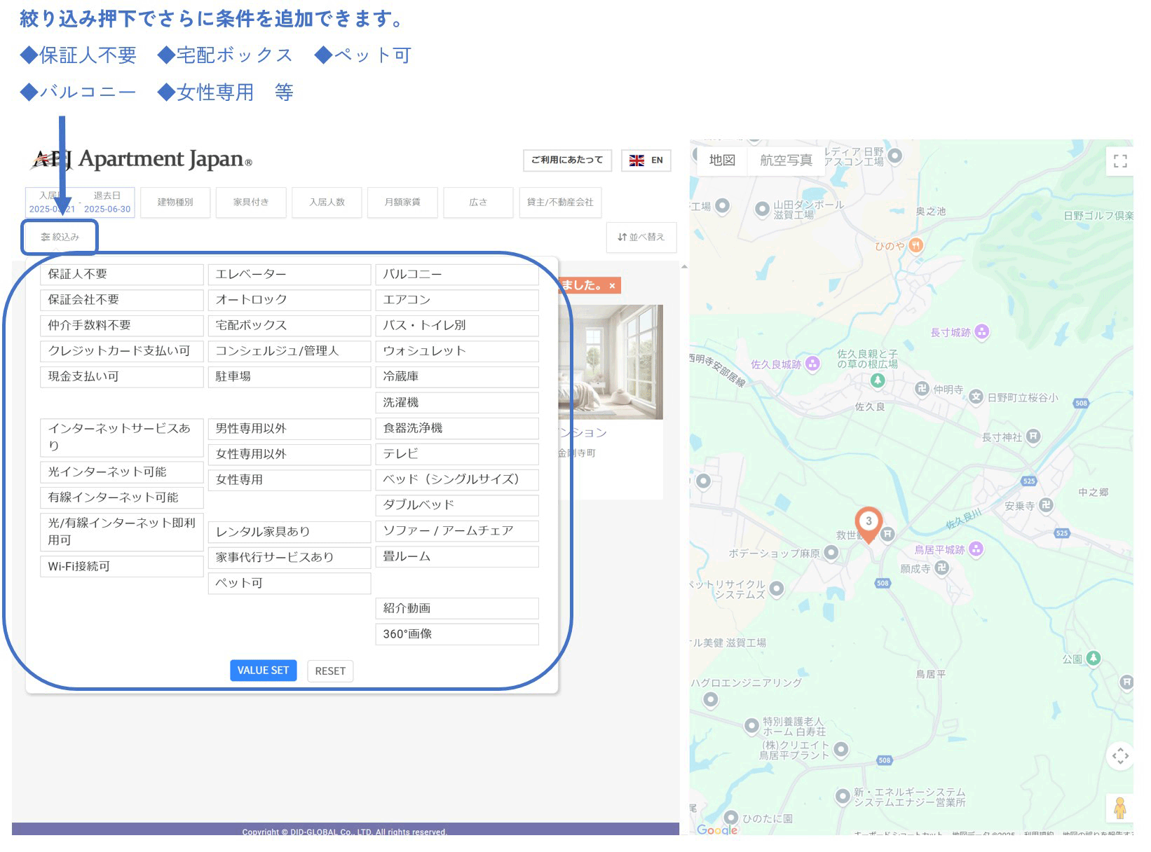Enable the ペット可 filter option
This screenshot has height=852, width=1151.
click(x=289, y=583)
